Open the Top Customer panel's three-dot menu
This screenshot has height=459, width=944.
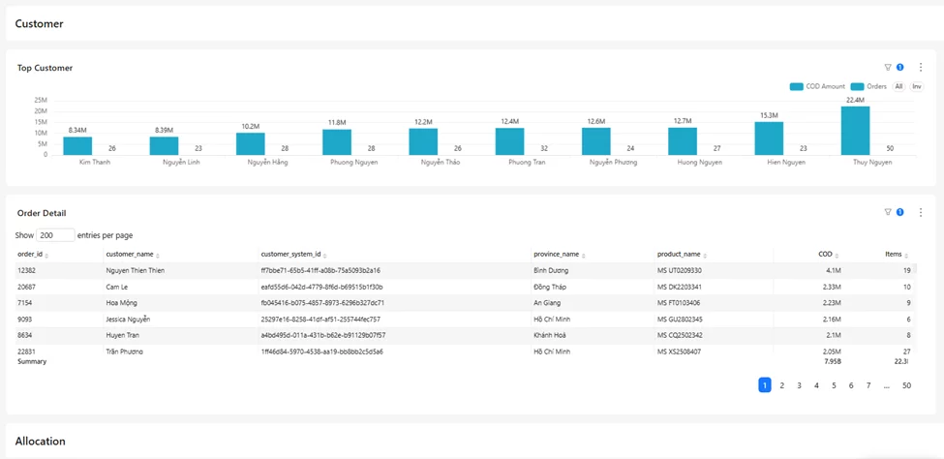921,68
